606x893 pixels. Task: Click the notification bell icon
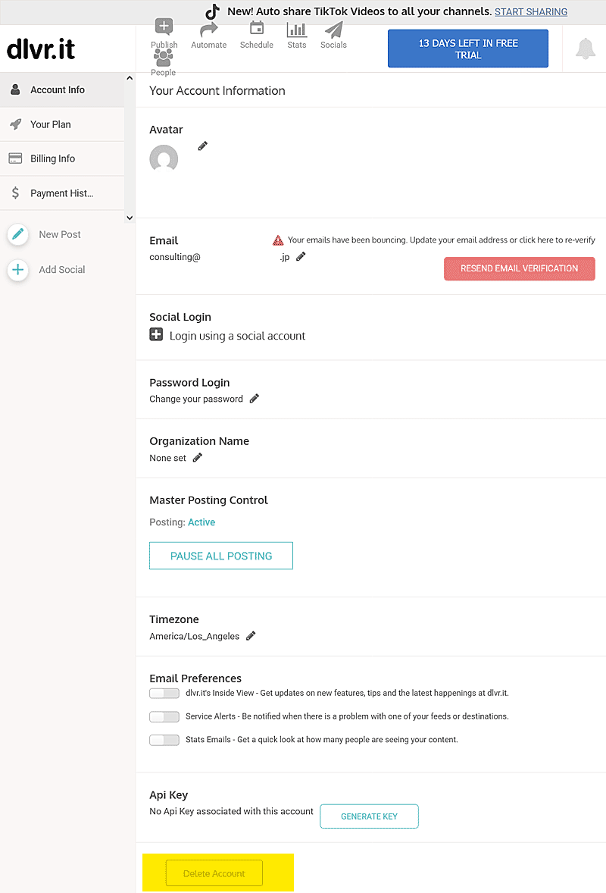585,49
